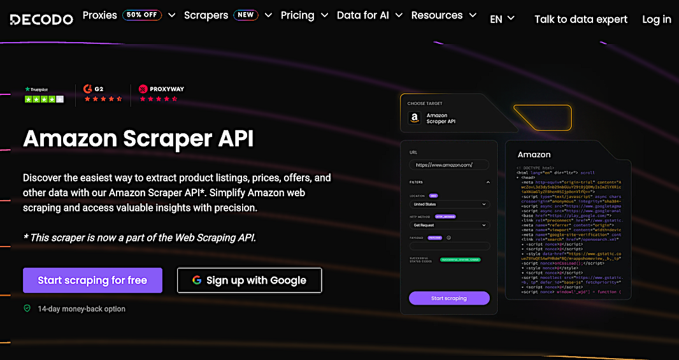
Task: Click the URL field with amazon.com
Action: pos(449,165)
